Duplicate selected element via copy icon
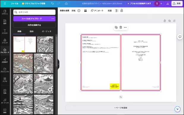This screenshot has height=115, width=184. [116, 27]
